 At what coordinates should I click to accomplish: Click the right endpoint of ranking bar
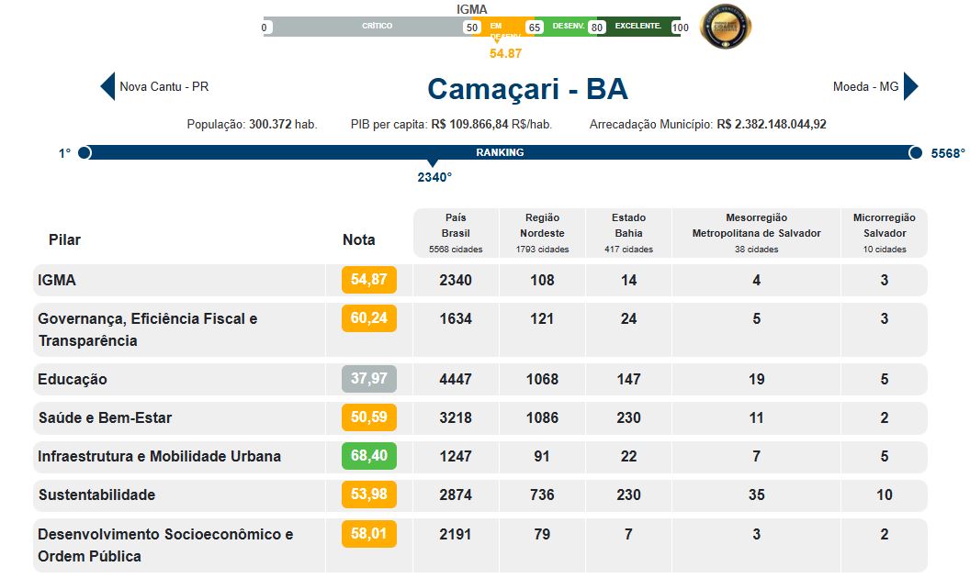click(915, 152)
